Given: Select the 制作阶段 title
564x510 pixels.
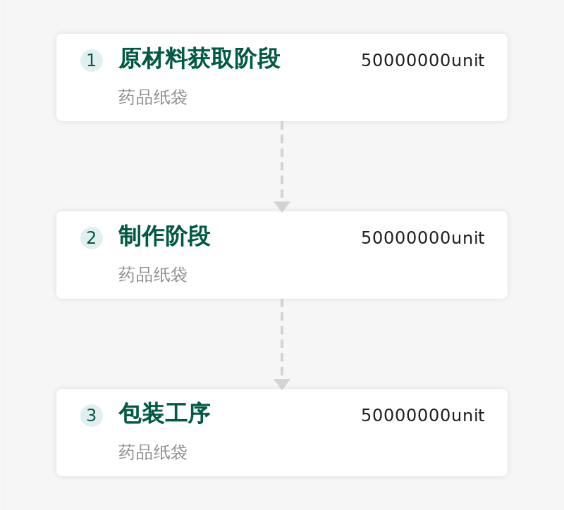Looking at the screenshot, I should click(164, 237).
